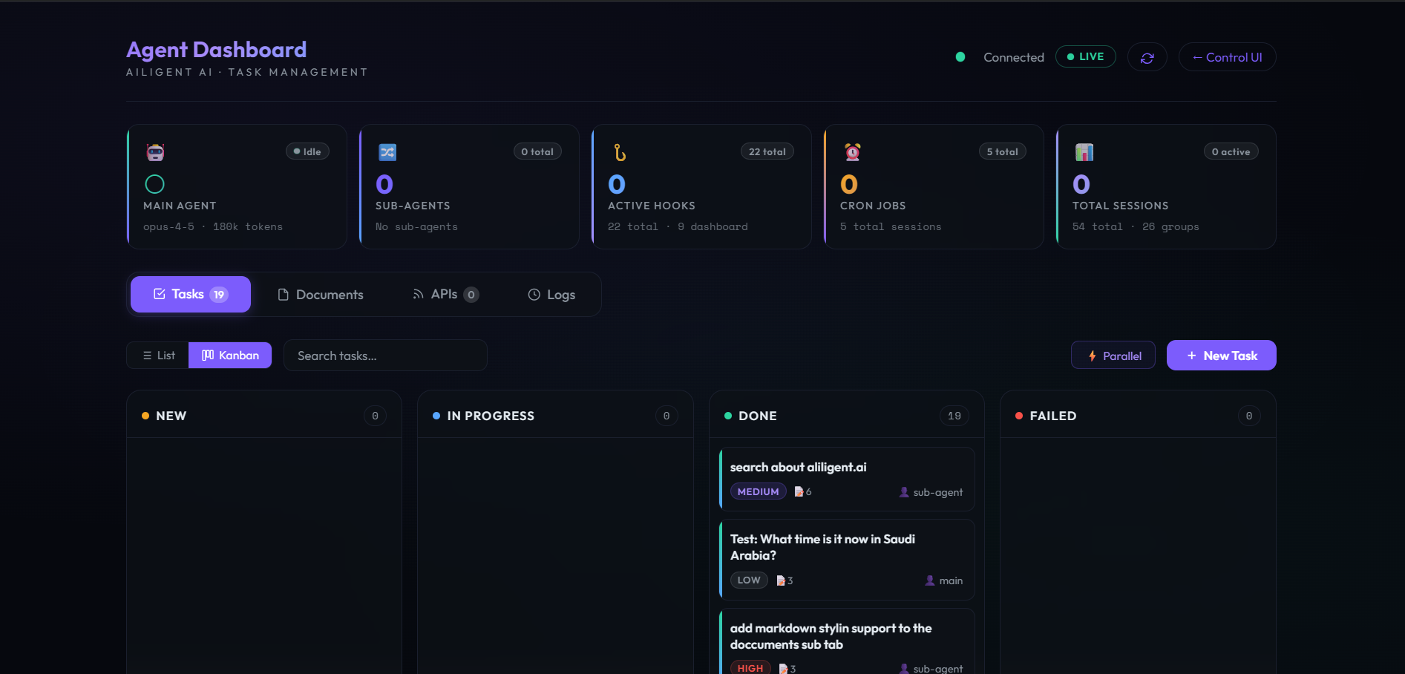1405x674 pixels.
Task: Click the Main Agent idle circle indicator
Action: (154, 183)
